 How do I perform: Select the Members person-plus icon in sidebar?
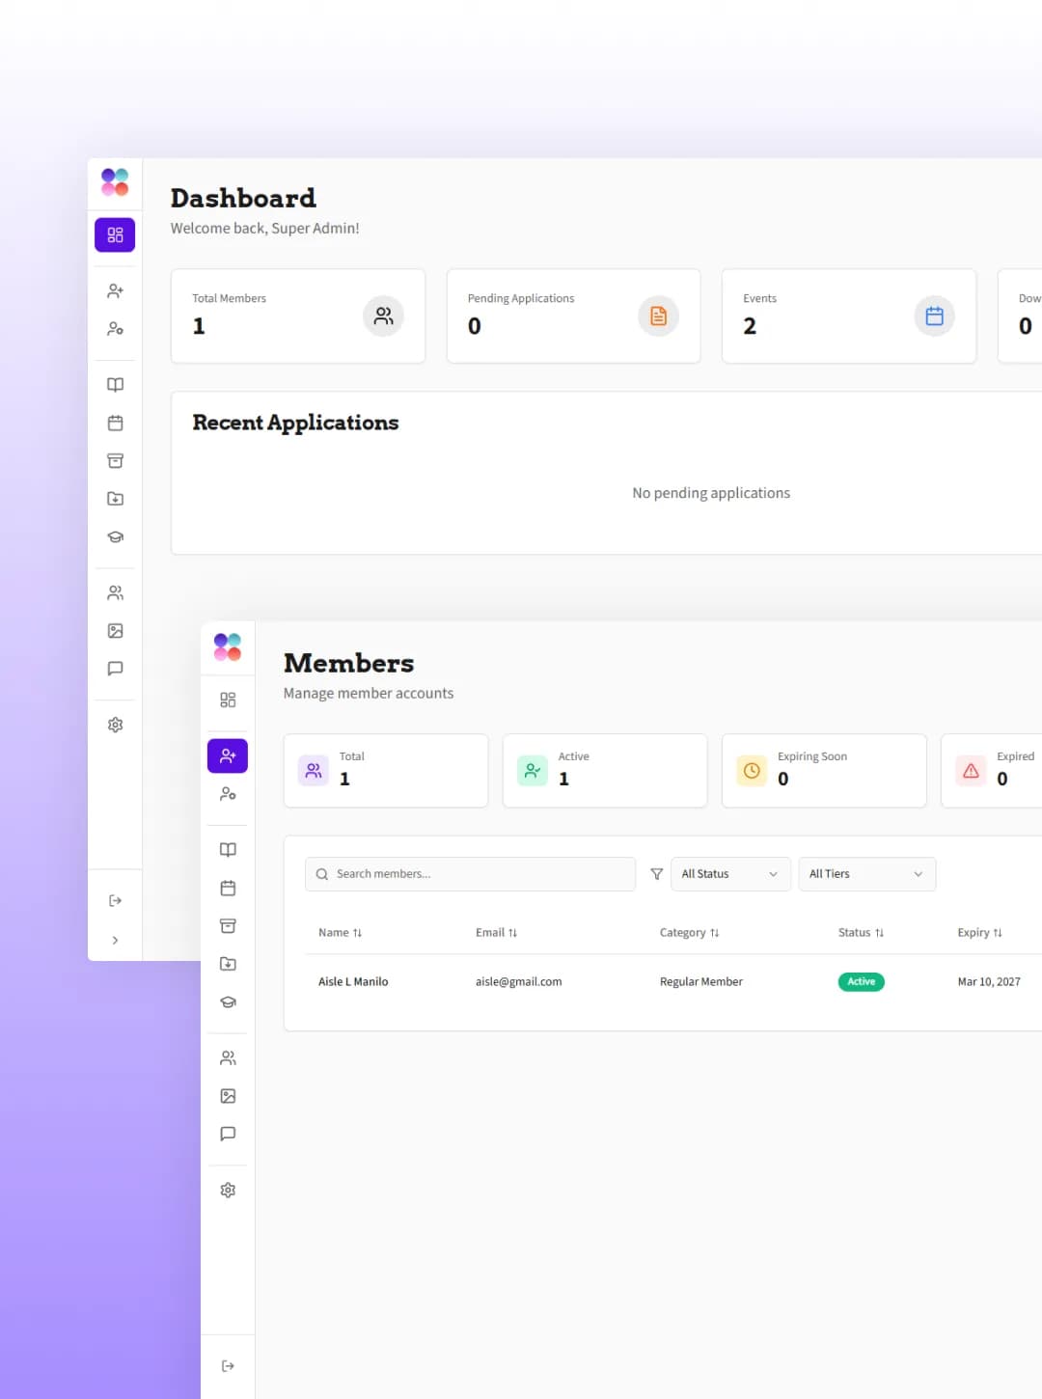point(228,755)
